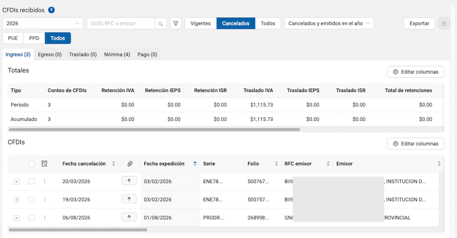Sort by Fecha cancelación column
This screenshot has width=457, height=238.
114,164
